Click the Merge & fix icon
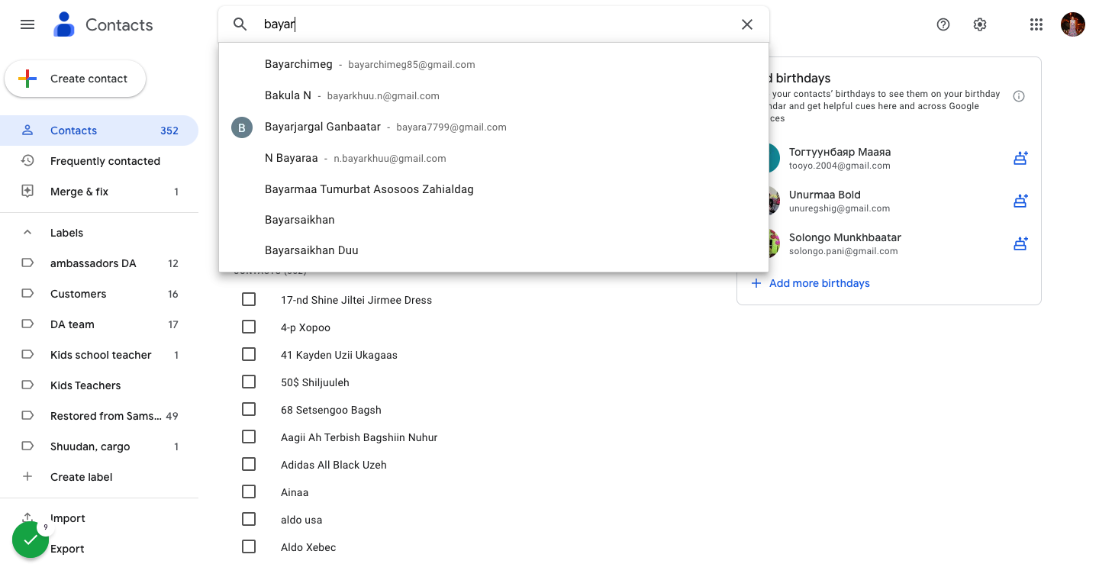This screenshot has width=1099, height=564. (27, 192)
